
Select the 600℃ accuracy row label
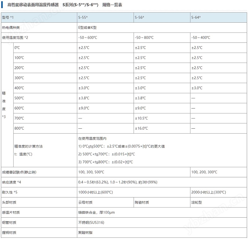pos(19,108)
